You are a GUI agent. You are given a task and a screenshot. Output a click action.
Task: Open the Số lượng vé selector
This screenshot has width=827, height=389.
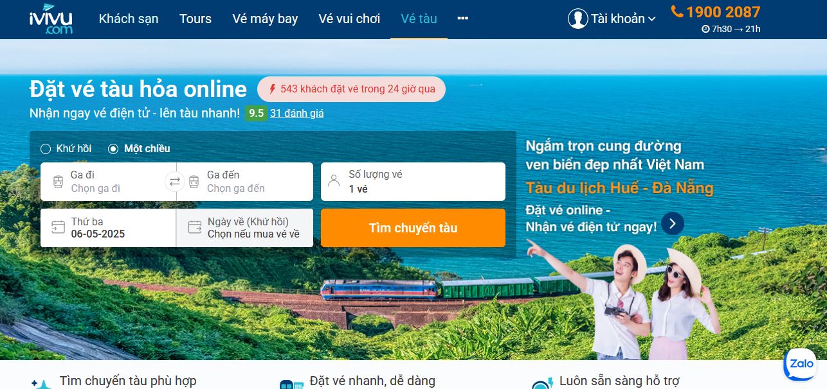(413, 182)
